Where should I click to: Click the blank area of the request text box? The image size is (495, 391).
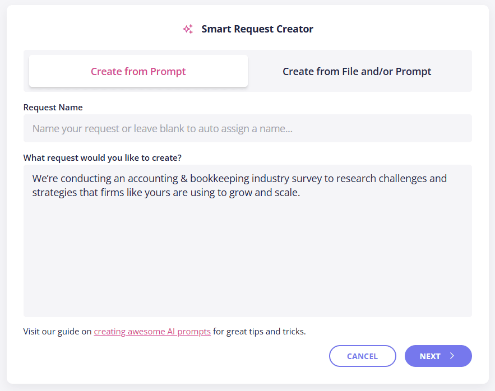pos(247,258)
